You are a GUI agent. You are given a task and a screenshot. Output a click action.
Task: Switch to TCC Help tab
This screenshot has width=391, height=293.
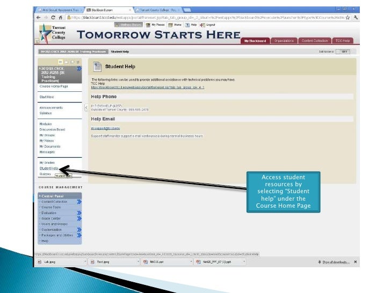tap(343, 41)
